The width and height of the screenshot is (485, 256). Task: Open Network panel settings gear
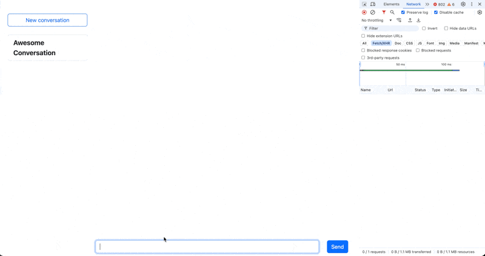coord(480,12)
